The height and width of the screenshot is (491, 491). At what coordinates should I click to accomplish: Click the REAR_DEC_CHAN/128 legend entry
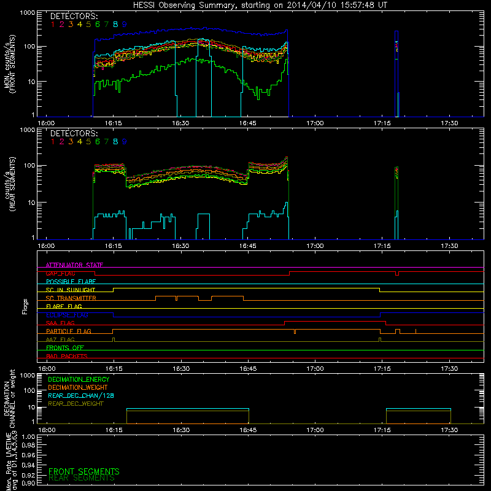(x=81, y=395)
